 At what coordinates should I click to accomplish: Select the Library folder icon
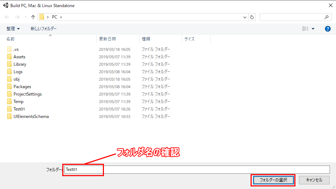(9, 64)
